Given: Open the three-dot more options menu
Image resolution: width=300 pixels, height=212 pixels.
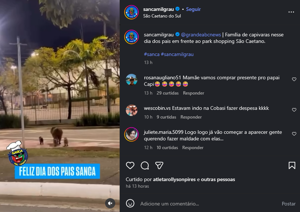Looking at the screenshot, I should pos(291,12).
